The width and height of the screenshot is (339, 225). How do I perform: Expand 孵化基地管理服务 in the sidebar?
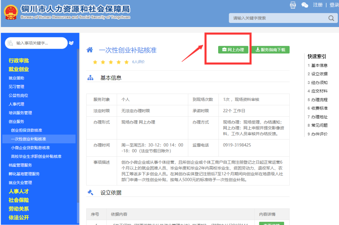[24, 174]
